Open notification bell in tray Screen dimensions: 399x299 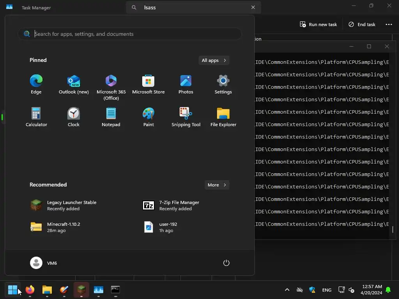[388, 290]
